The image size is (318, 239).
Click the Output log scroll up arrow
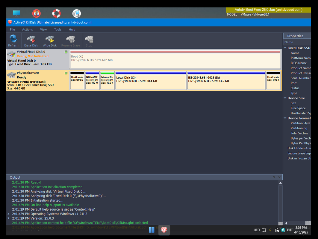[280, 183]
